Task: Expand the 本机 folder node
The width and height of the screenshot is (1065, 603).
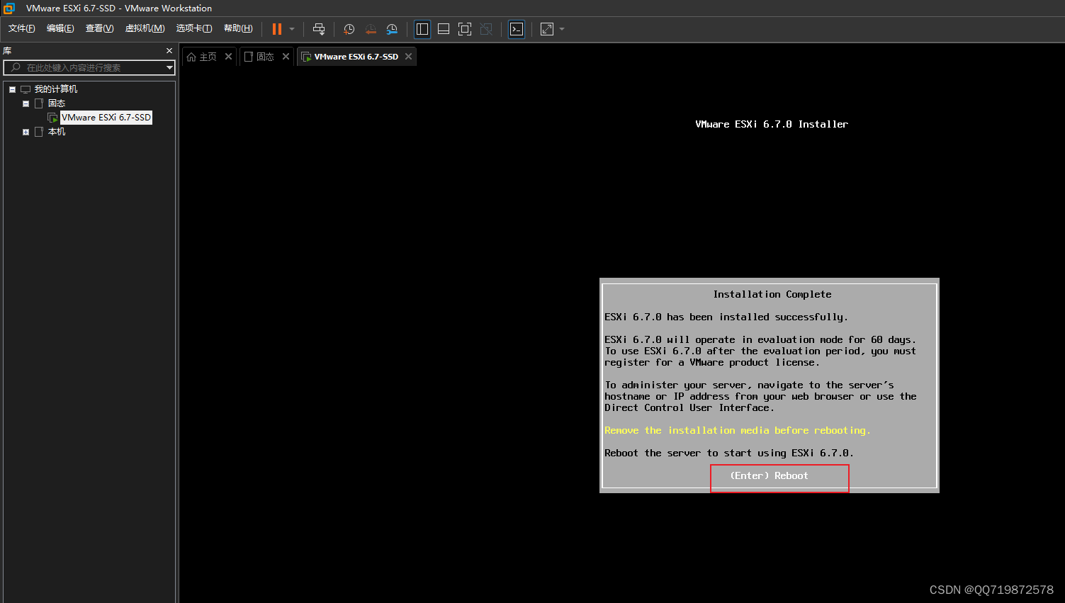Action: pyautogui.click(x=26, y=132)
